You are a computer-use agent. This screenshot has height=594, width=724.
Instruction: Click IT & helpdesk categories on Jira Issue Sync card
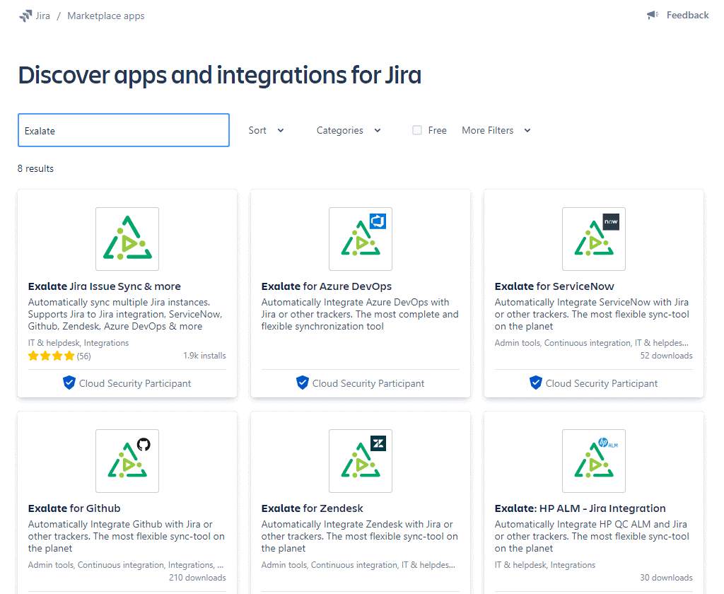click(x=78, y=343)
